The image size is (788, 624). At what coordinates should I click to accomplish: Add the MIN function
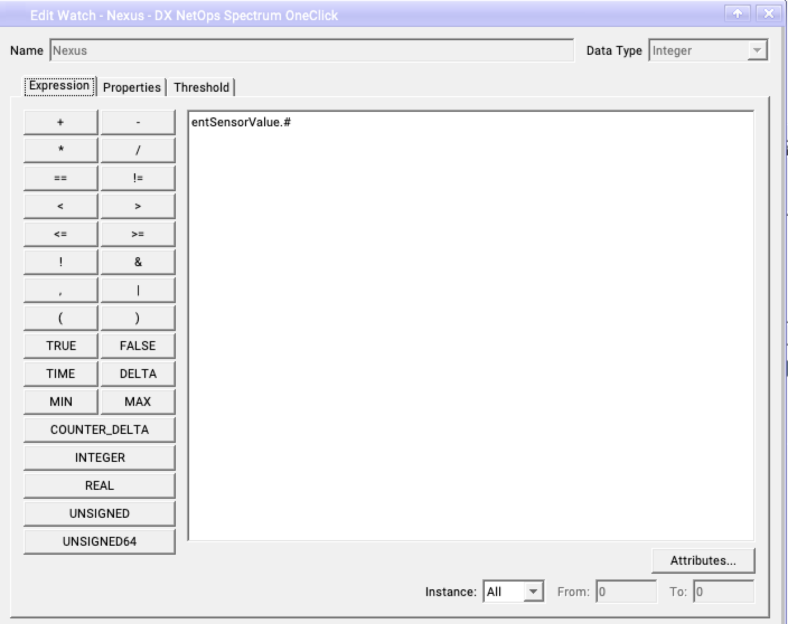click(x=60, y=402)
